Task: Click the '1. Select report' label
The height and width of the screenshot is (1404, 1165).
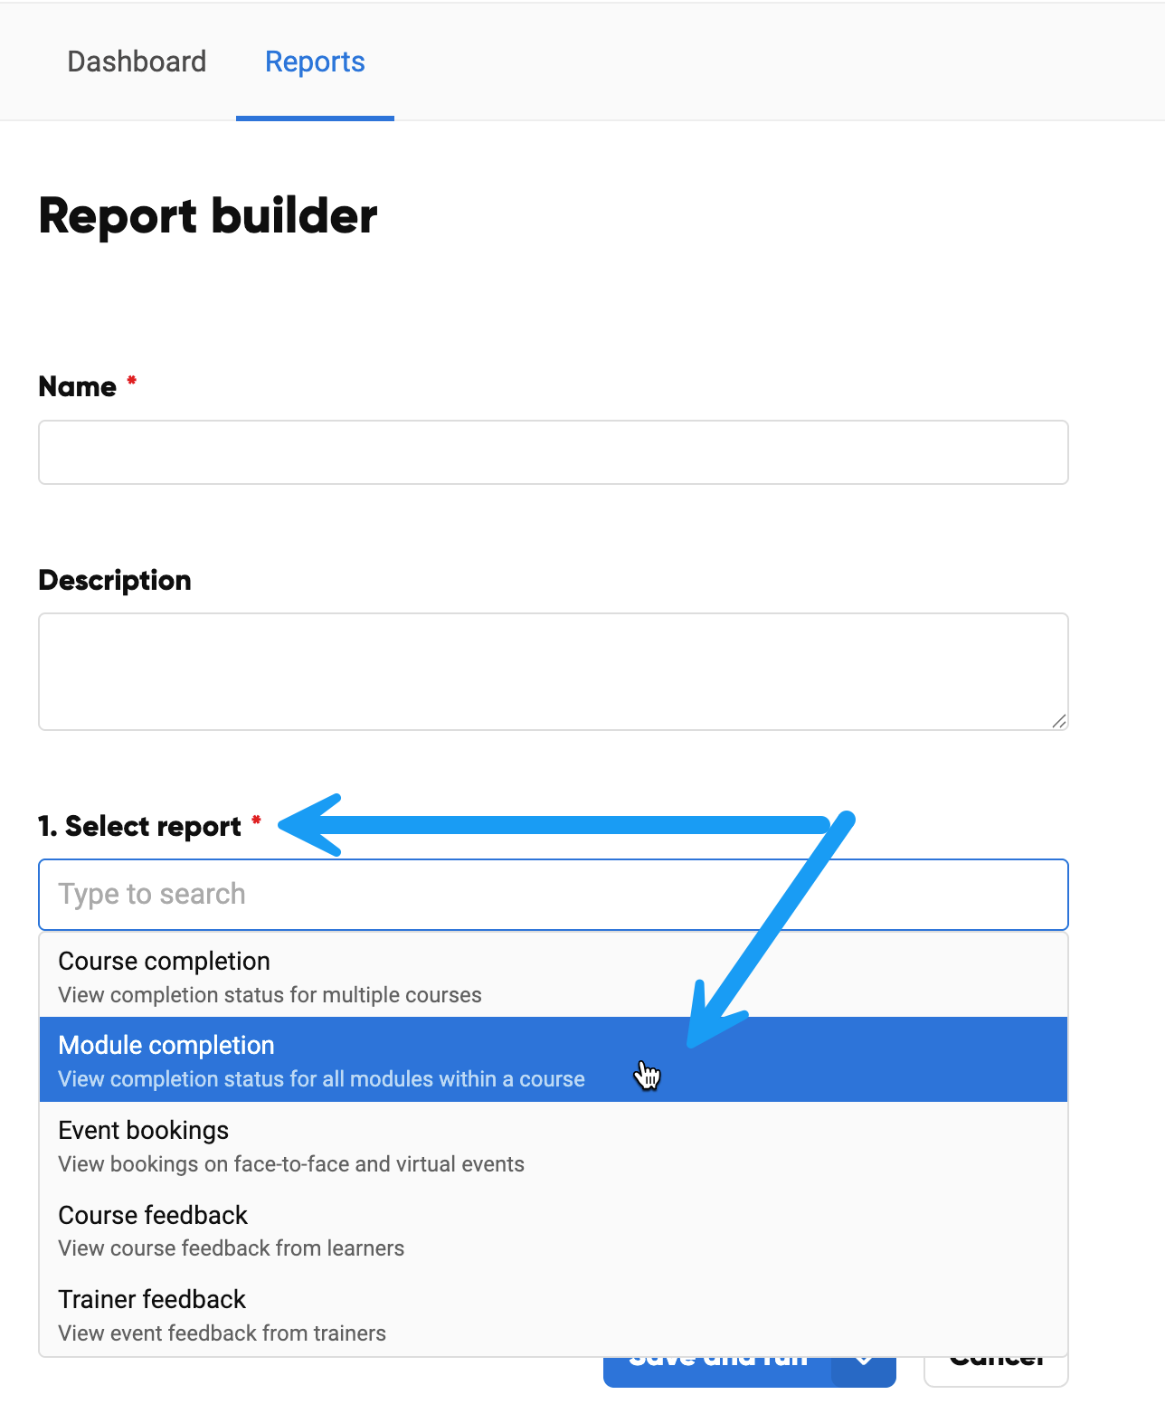Action: coord(140,826)
